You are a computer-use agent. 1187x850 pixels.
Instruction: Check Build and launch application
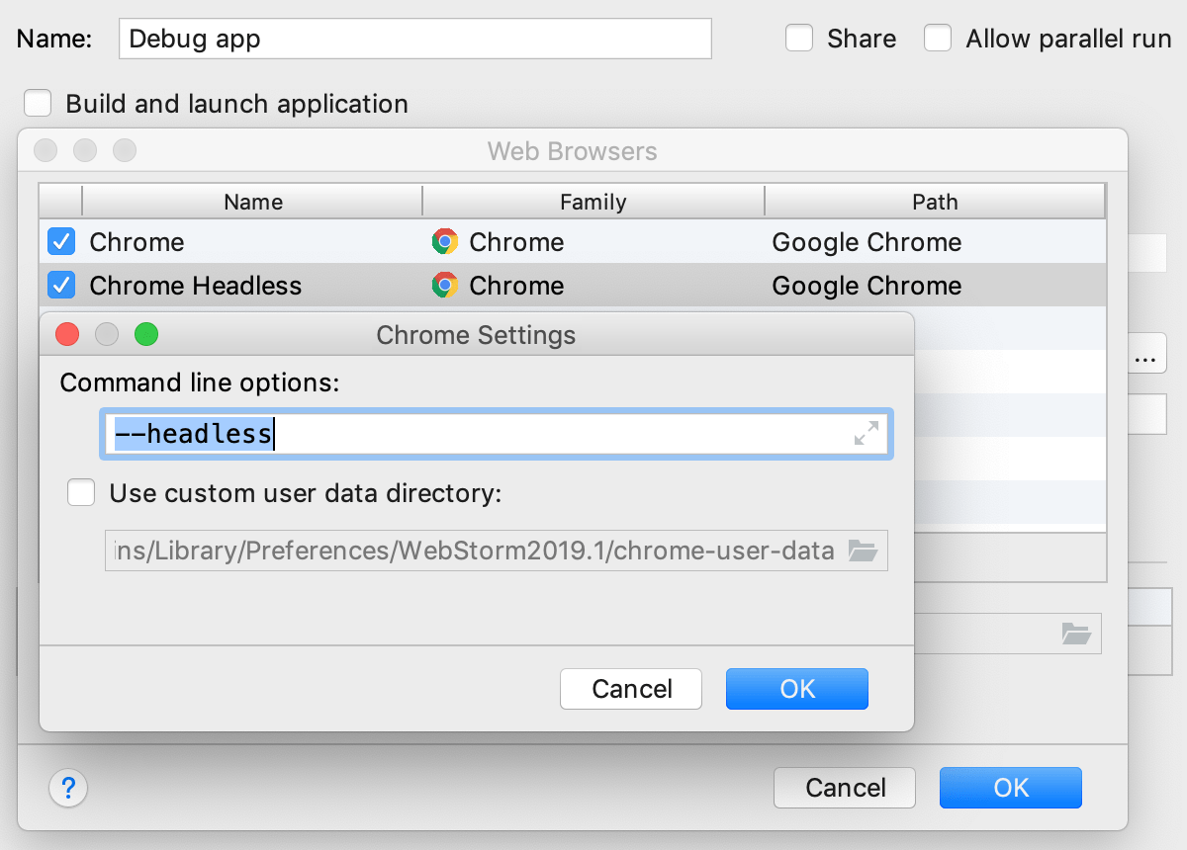coord(37,103)
